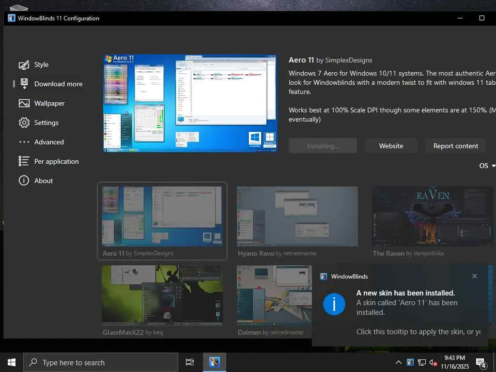Click the Settings gear icon
This screenshot has width=496, height=372.
pos(24,123)
